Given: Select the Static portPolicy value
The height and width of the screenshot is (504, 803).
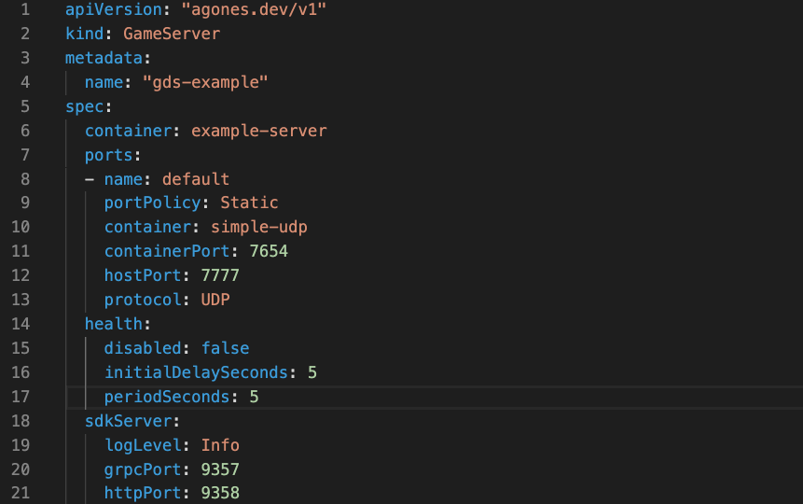Looking at the screenshot, I should [249, 203].
